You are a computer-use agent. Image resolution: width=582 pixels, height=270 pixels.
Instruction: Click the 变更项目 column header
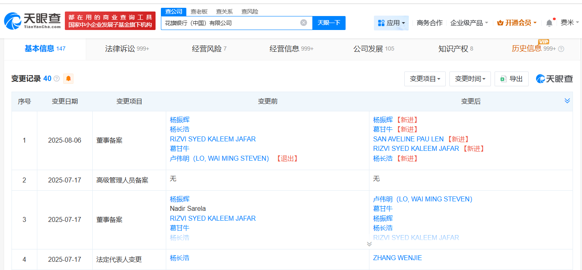[129, 101]
